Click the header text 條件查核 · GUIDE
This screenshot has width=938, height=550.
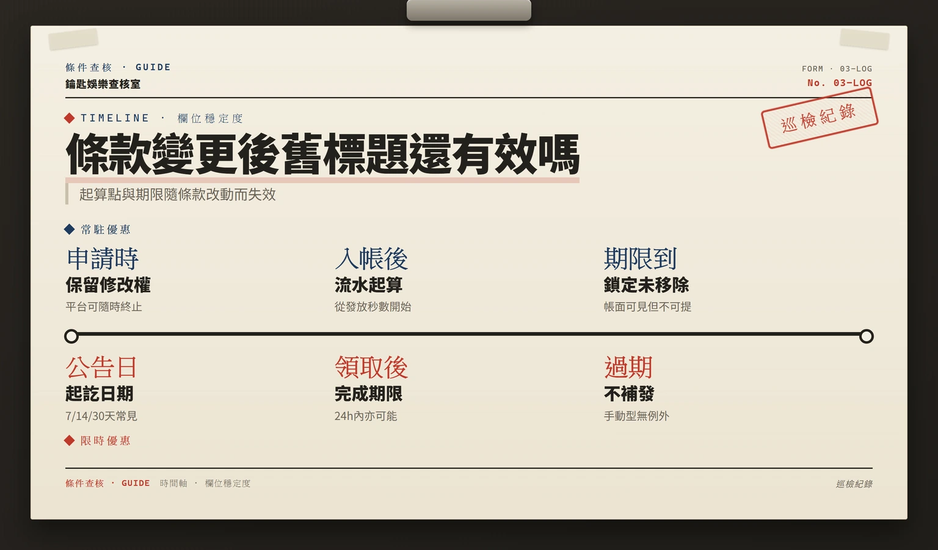118,67
